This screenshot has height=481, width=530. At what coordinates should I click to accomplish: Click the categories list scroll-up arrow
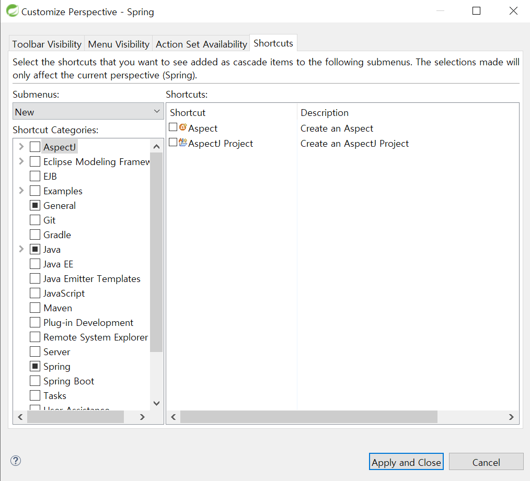(x=156, y=146)
